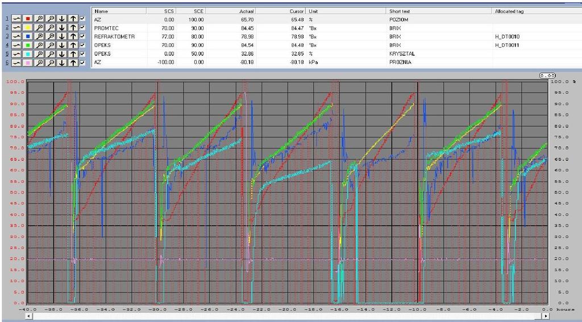Click the actual value 65.70
The width and height of the screenshot is (582, 322).
[247, 20]
